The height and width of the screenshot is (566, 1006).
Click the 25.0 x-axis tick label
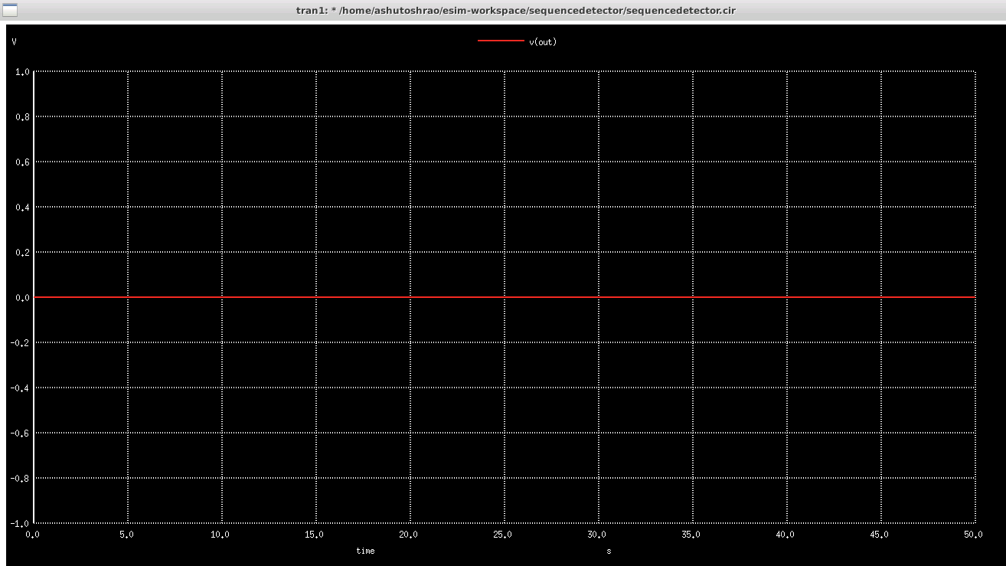click(504, 535)
